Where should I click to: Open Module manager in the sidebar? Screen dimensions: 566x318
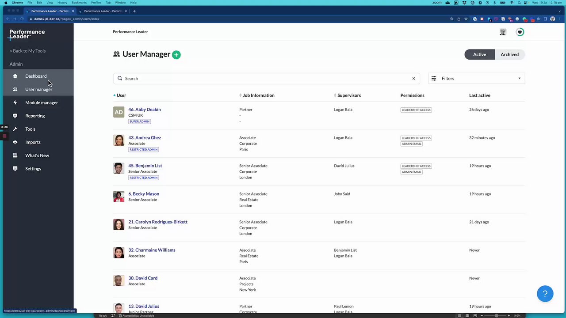click(42, 102)
